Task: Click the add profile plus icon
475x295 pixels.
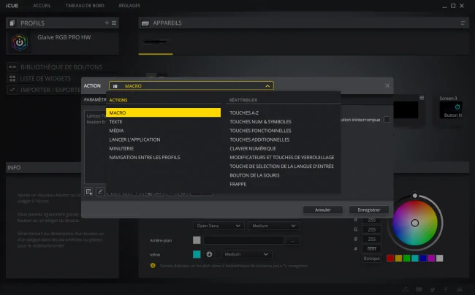Action: tap(107, 23)
